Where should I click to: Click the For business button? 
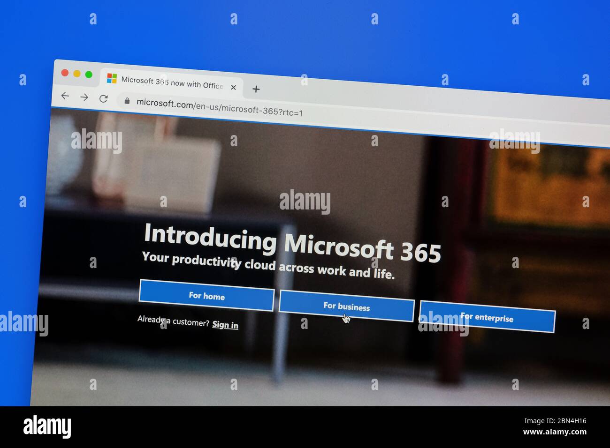(x=347, y=306)
